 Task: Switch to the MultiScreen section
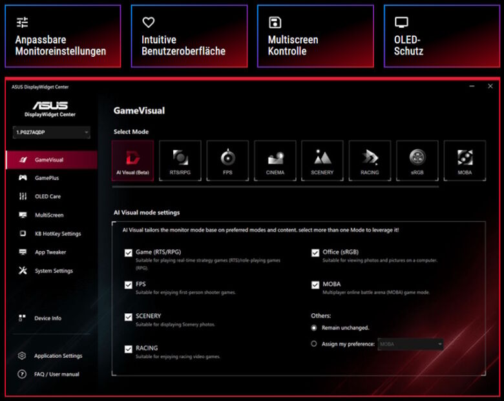point(52,215)
